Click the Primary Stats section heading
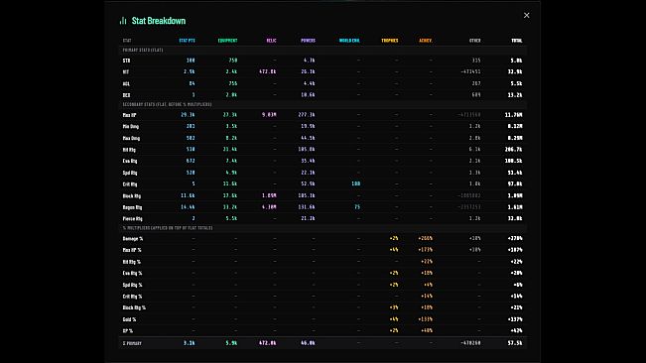646x363 pixels. click(x=143, y=50)
